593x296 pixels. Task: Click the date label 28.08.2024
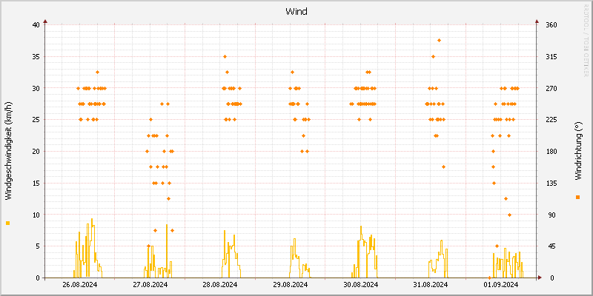coord(220,285)
